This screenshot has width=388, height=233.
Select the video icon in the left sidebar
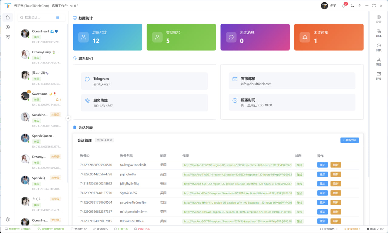coord(8,27)
